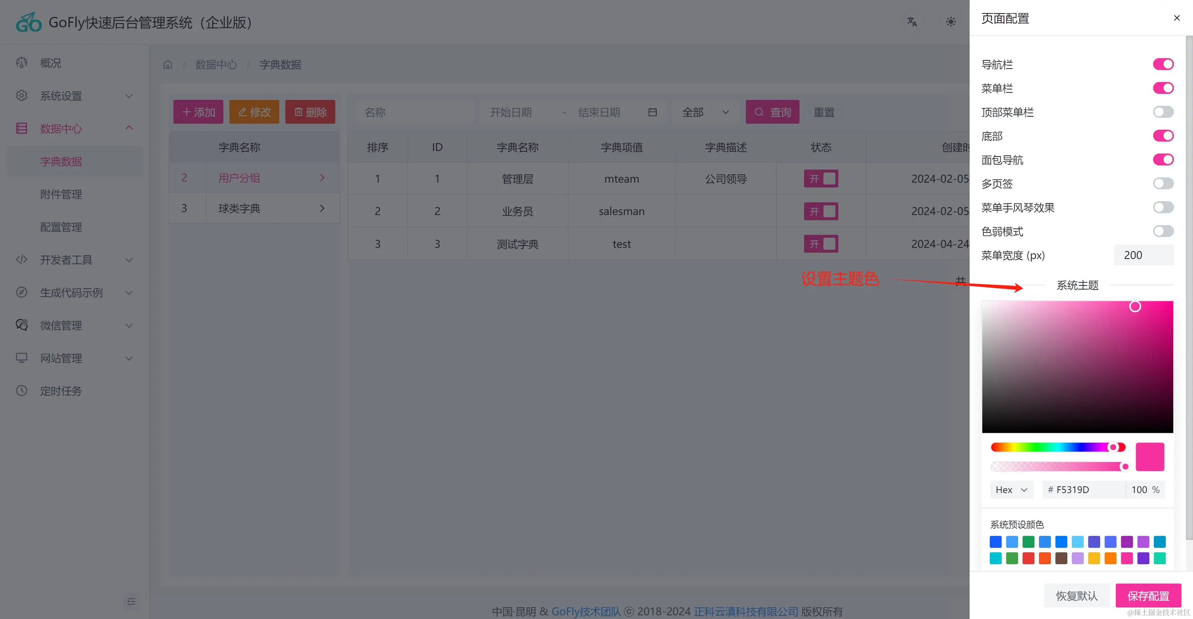Open 附件管理 menu item
1193x619 pixels.
pyautogui.click(x=75, y=194)
